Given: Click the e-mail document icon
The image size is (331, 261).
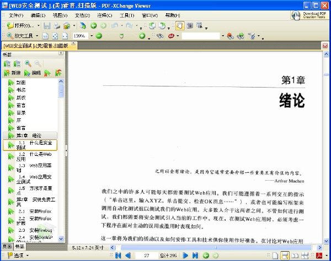Looking at the screenshot, I should tap(67, 26).
